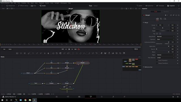
Task: Add a Brightness Contrast node from toolbar
Action: (x=45, y=53)
